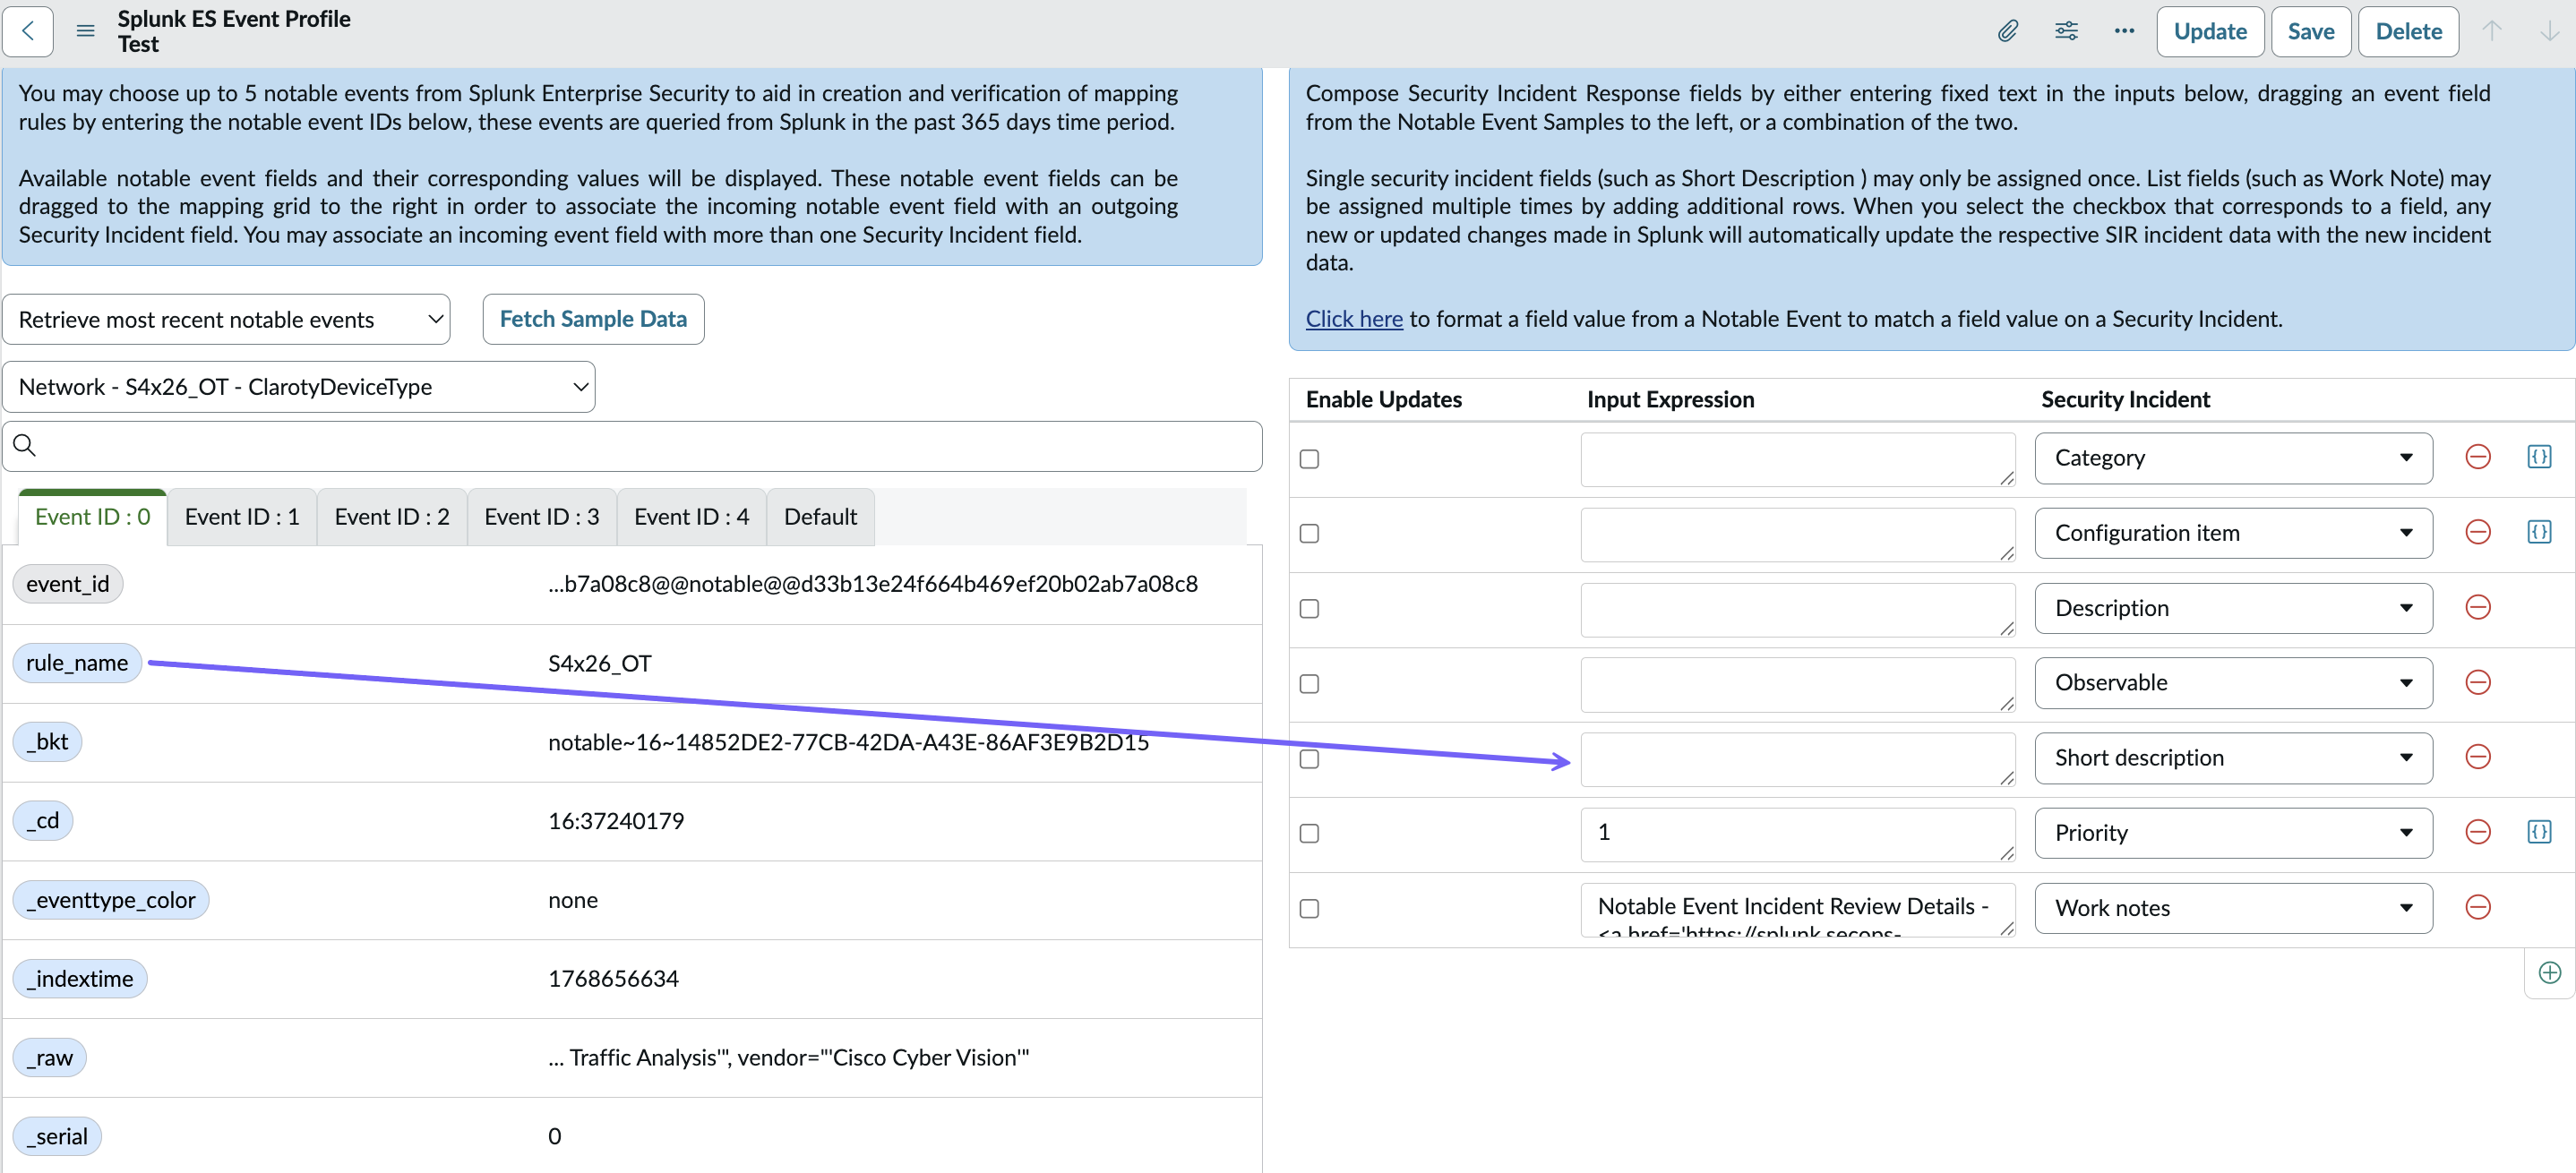This screenshot has height=1173, width=2576.
Task: Click the Delete button
Action: pos(2408,31)
